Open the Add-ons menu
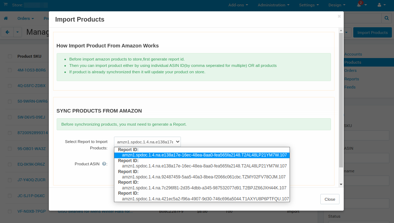The width and height of the screenshot is (394, 223). tap(237, 5)
